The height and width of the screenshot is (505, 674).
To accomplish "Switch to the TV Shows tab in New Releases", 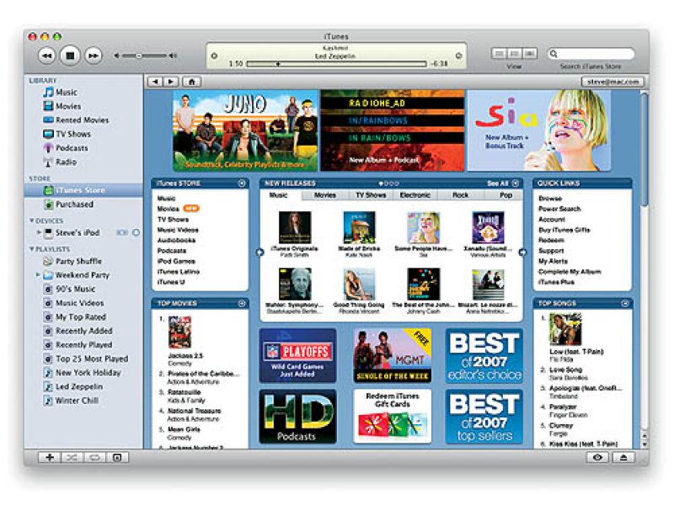I will pos(371,195).
